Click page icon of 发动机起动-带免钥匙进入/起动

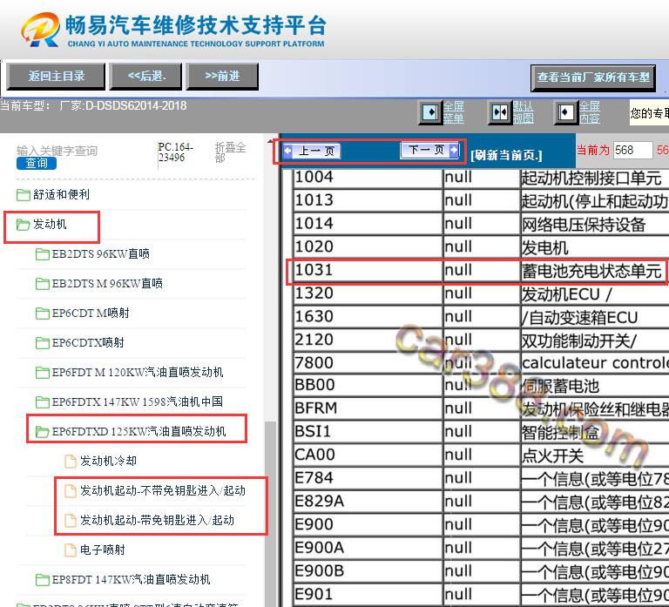click(70, 521)
